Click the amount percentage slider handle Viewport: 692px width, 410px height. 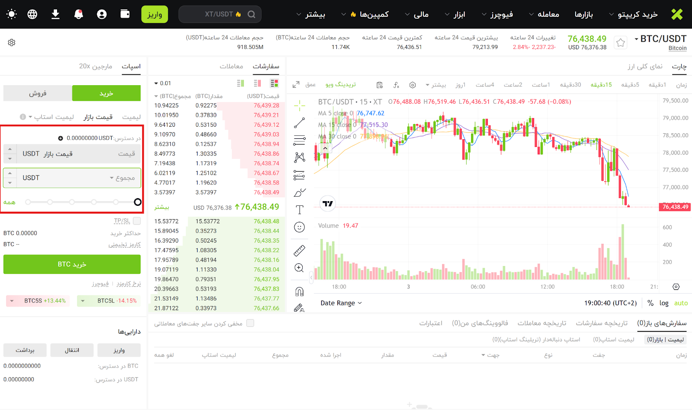tap(138, 202)
